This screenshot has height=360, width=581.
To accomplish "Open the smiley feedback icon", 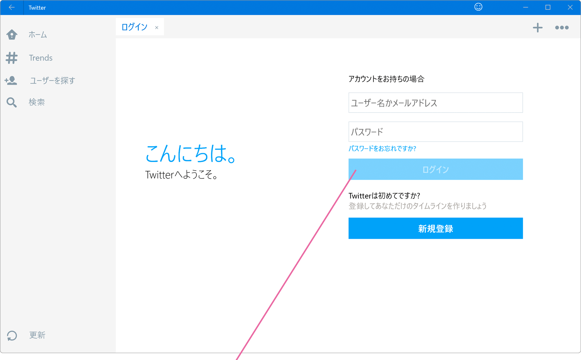I will point(478,7).
